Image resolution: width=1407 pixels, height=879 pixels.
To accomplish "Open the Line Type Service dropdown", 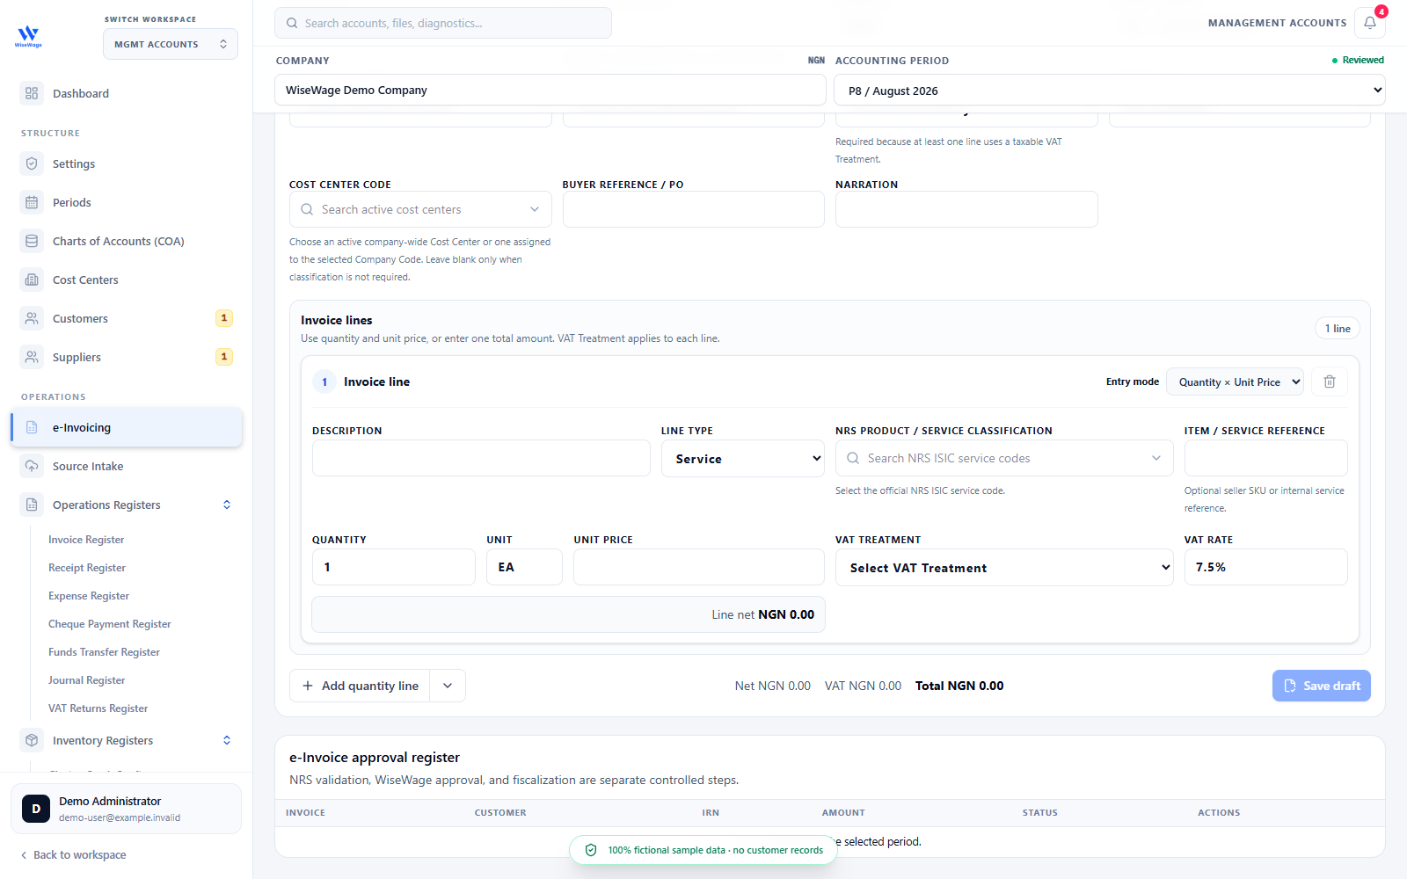I will pyautogui.click(x=743, y=459).
